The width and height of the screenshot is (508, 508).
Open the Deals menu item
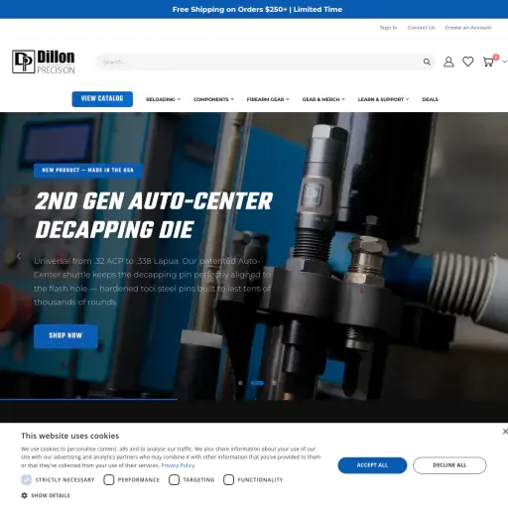(x=430, y=99)
